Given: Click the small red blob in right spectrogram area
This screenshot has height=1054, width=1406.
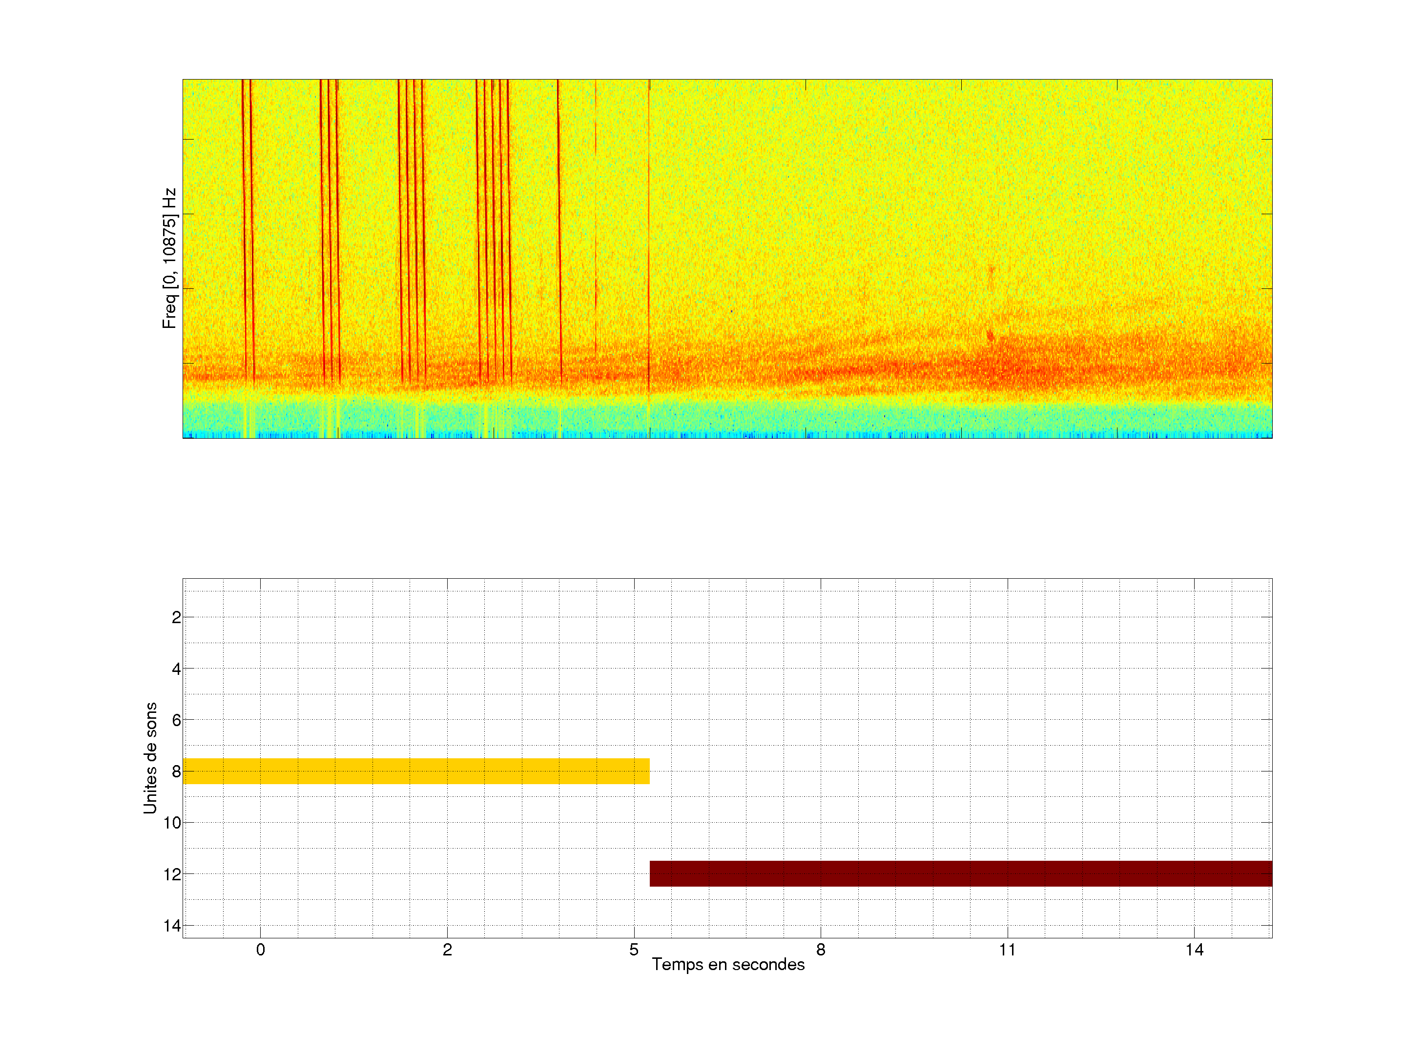Looking at the screenshot, I should (990, 335).
